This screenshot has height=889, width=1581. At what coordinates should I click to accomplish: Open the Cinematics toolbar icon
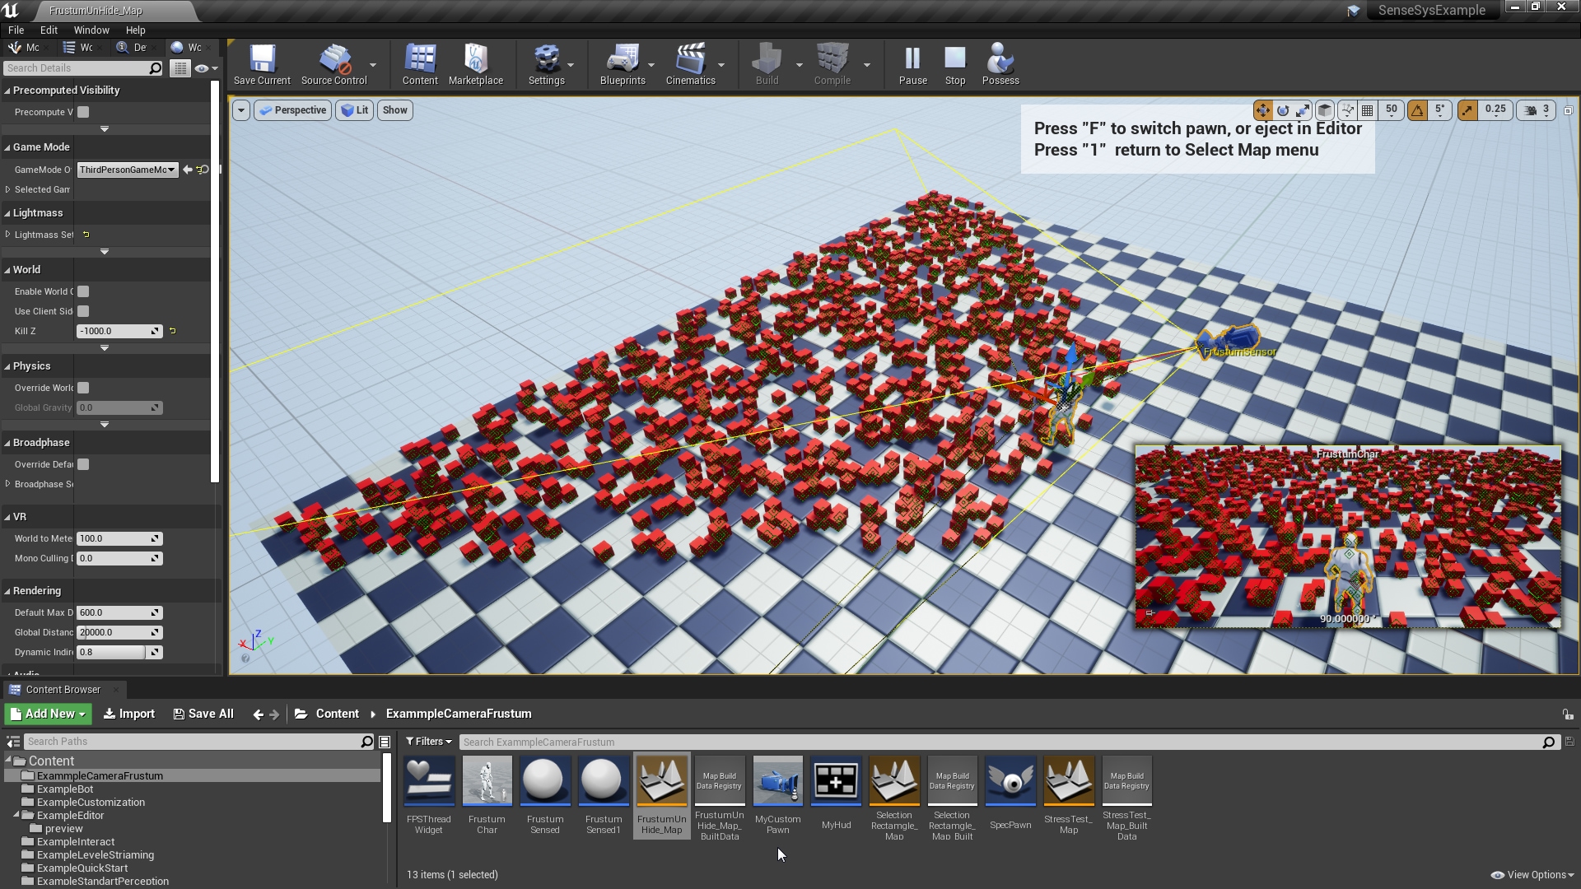click(x=690, y=64)
